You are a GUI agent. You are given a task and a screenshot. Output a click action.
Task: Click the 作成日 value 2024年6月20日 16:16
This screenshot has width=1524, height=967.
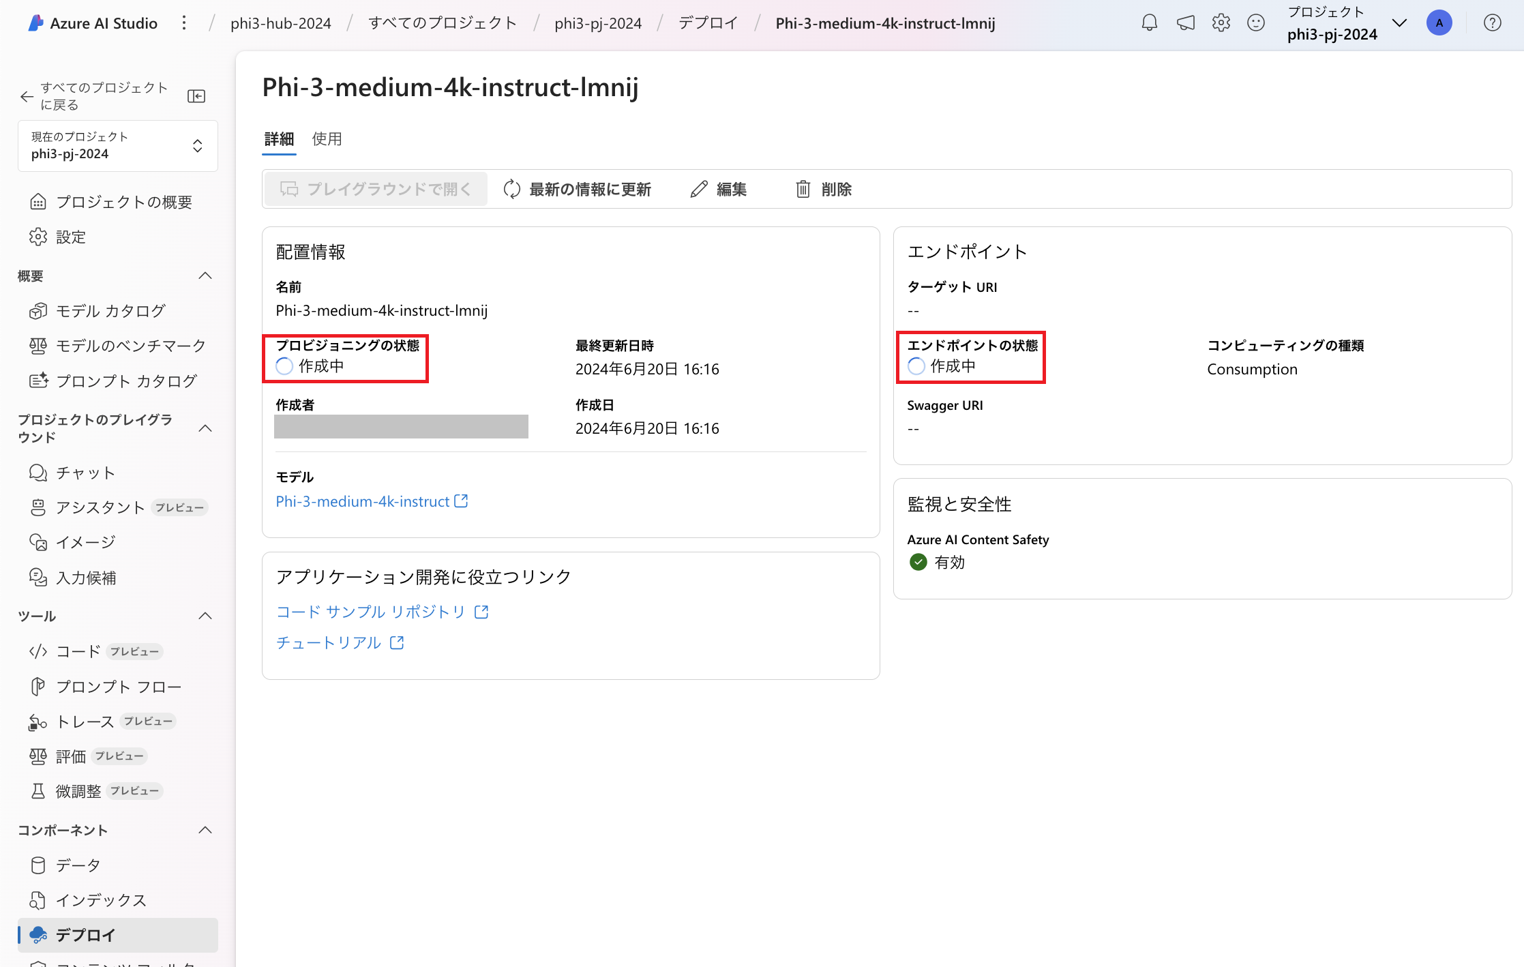(x=647, y=428)
